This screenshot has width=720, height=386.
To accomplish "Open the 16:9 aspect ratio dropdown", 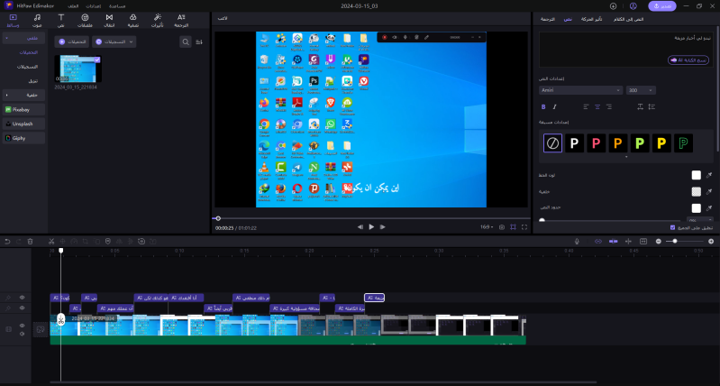I will click(x=487, y=227).
